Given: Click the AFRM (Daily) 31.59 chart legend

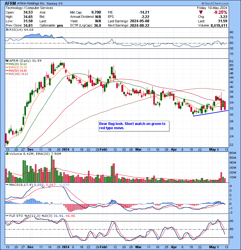Looking at the screenshot, I should [25, 61].
